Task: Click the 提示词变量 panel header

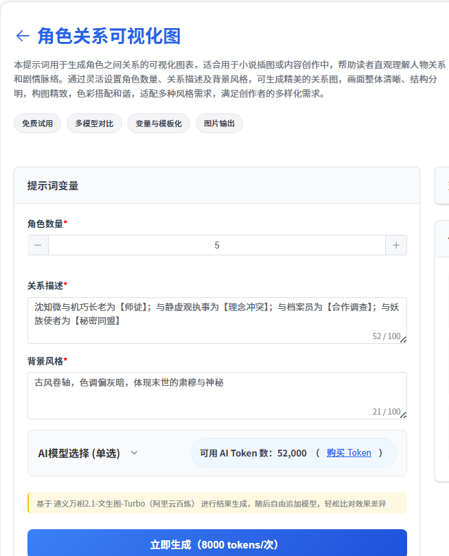Action: (x=217, y=185)
